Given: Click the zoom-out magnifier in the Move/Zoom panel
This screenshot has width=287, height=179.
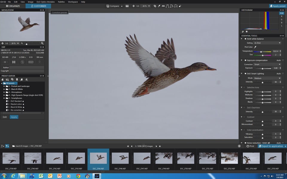Looking at the screenshot, I should click(22, 43).
